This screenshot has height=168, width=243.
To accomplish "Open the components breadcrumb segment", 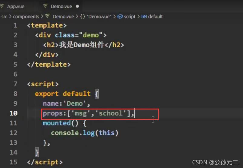I will 26,17.
